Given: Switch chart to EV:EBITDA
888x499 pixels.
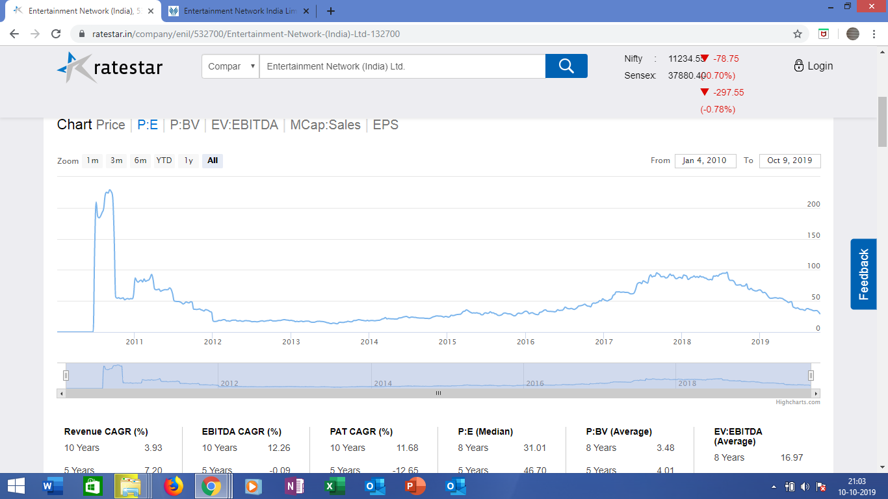Looking at the screenshot, I should click(x=244, y=125).
